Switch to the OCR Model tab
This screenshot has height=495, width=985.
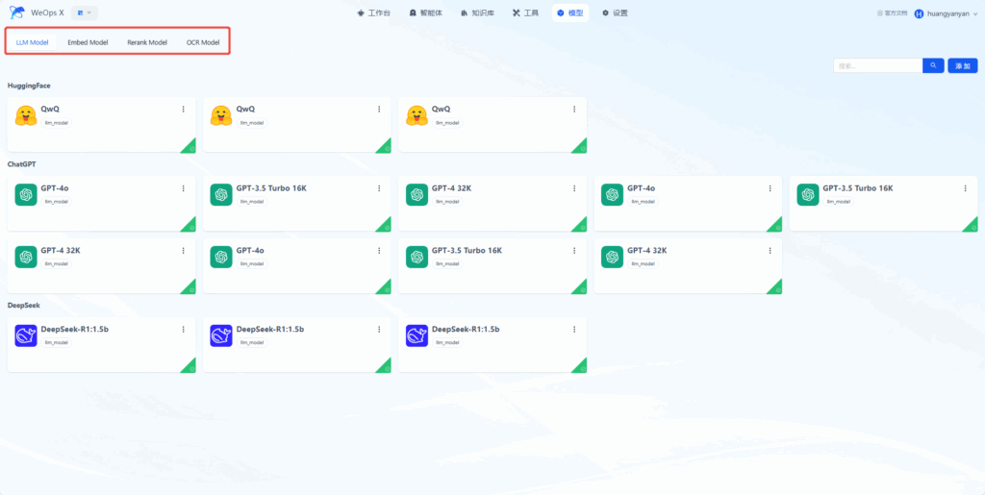click(203, 42)
